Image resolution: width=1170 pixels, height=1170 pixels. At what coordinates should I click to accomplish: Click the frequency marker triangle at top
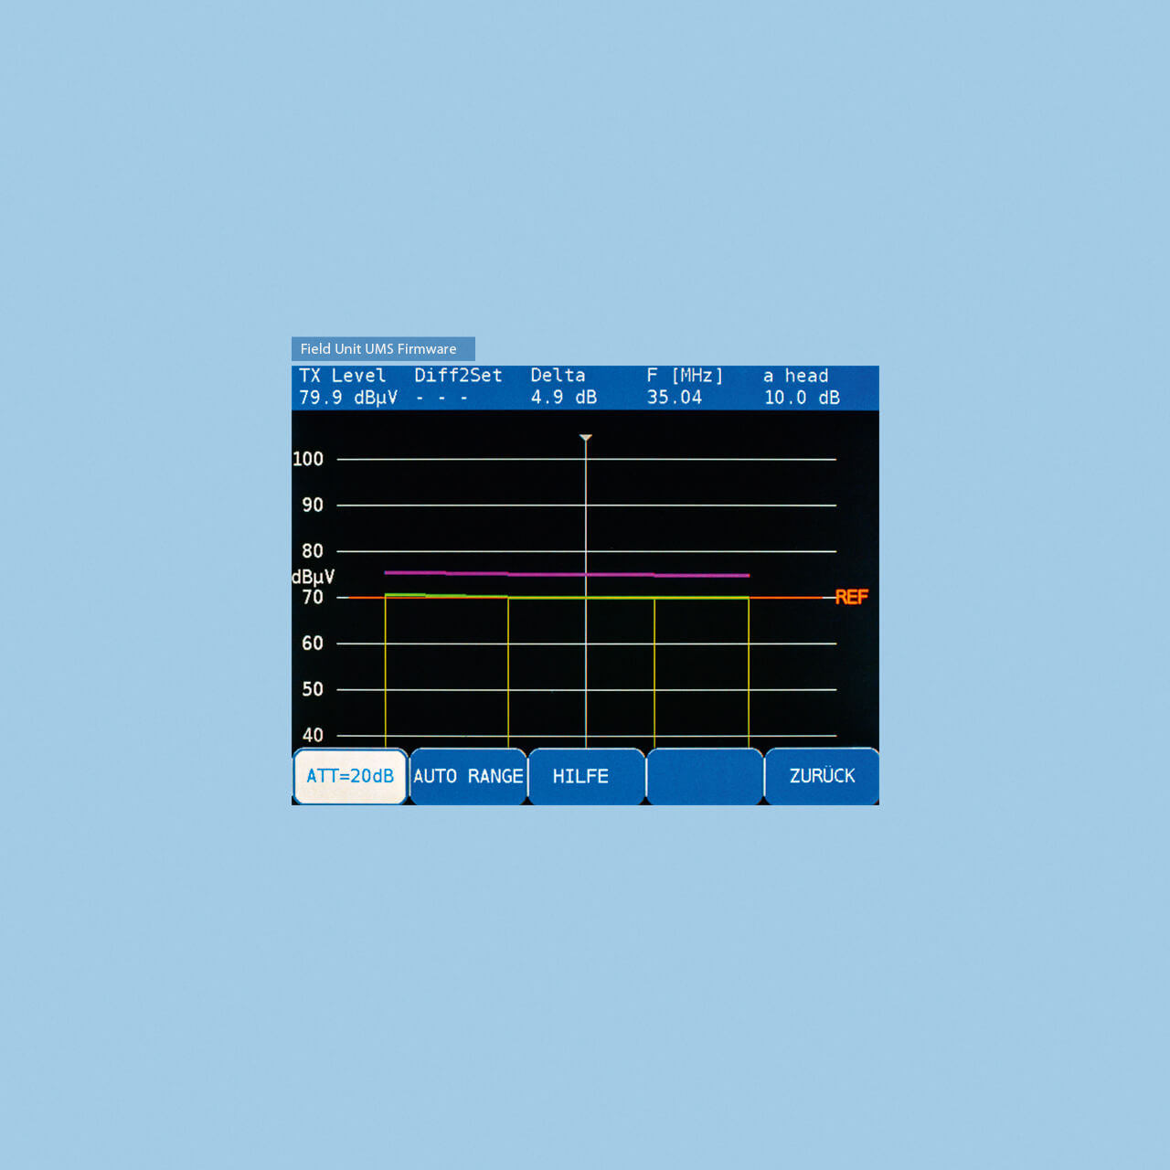click(586, 439)
